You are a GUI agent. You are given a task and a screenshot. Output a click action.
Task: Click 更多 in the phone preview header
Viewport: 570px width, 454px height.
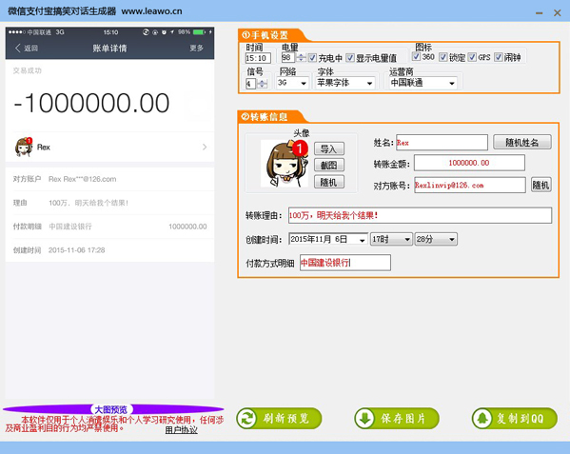pos(196,48)
